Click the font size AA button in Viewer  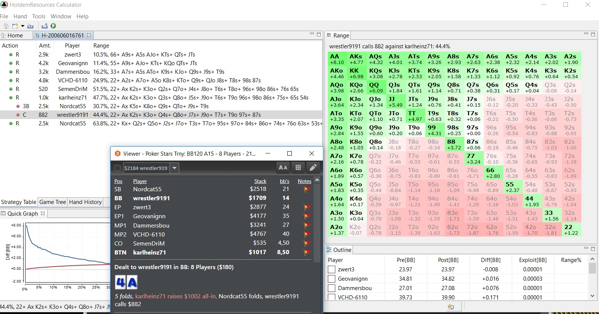283,168
